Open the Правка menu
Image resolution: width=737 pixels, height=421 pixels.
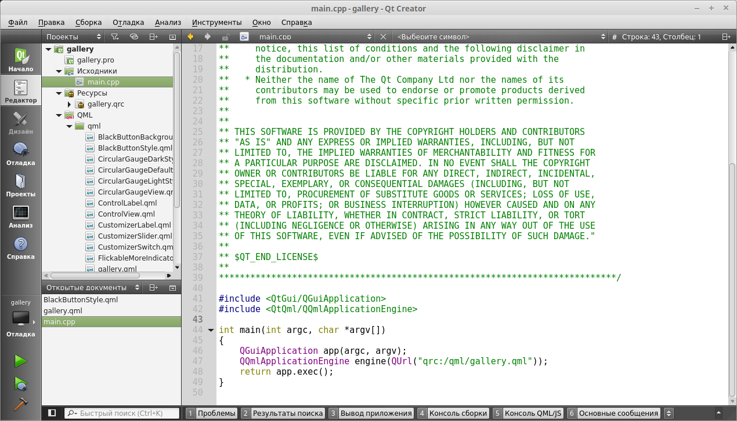tap(51, 22)
